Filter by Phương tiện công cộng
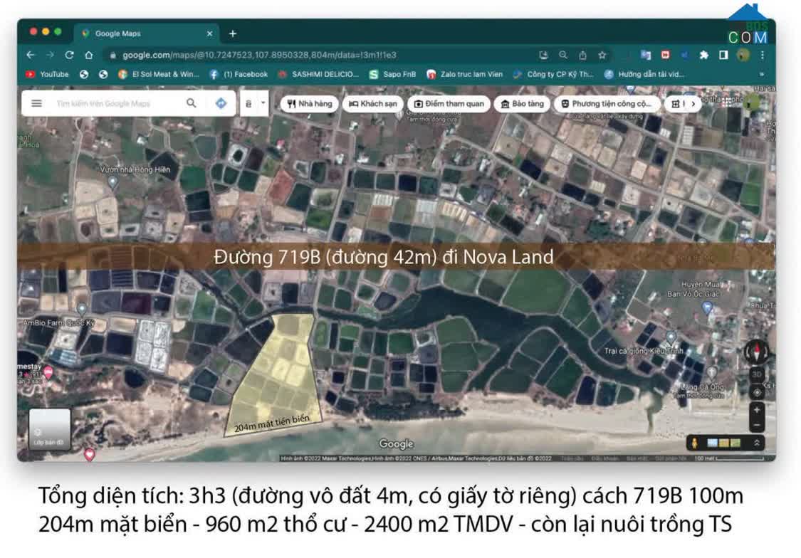Screen dimensions: 801x558 [607, 104]
